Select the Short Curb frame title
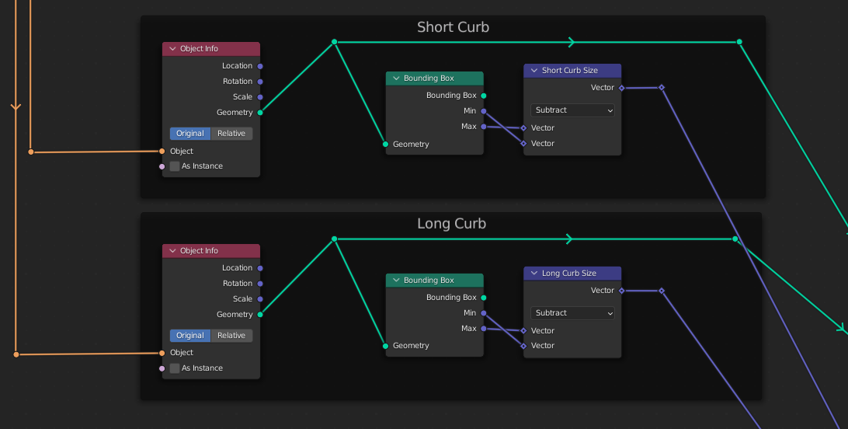 tap(453, 27)
